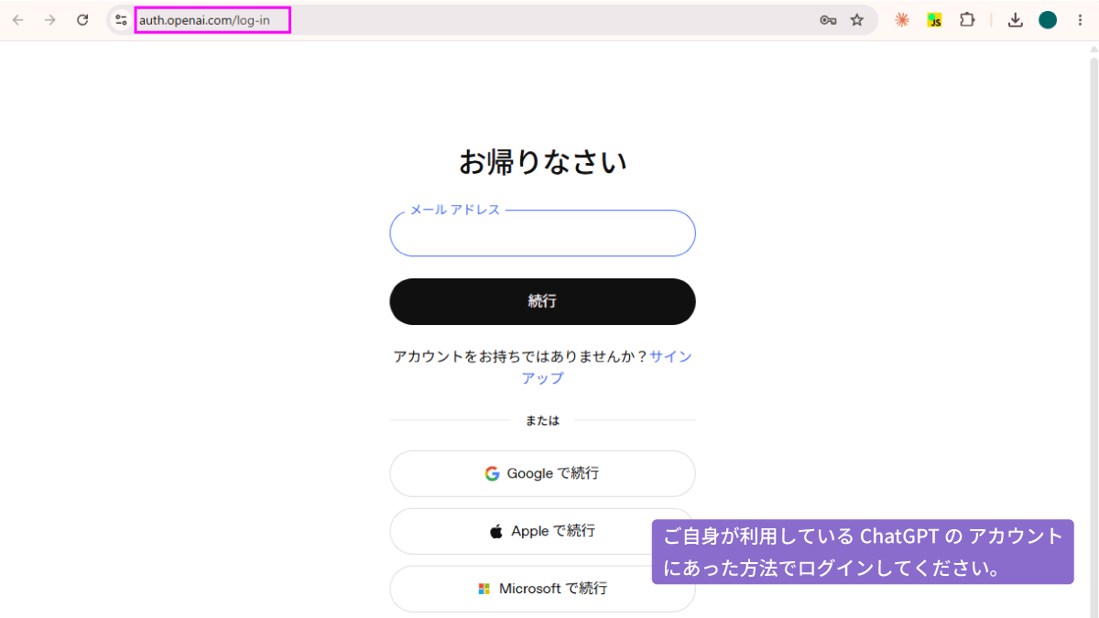1099x618 pixels.
Task: Click the アカウントをお持ちではありませんか text
Action: [520, 356]
